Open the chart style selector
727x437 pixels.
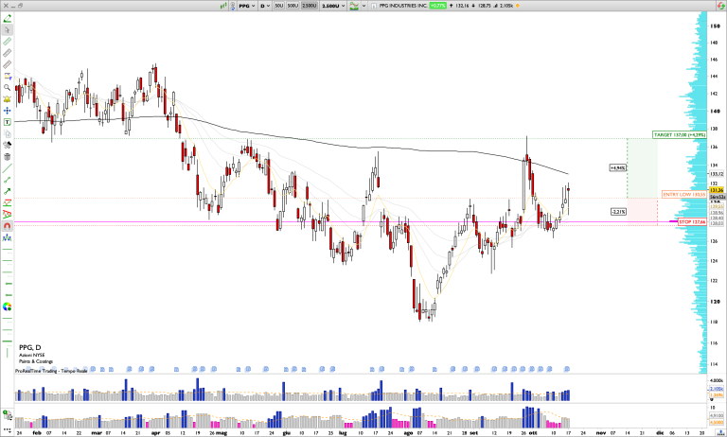pyautogui.click(x=354, y=6)
